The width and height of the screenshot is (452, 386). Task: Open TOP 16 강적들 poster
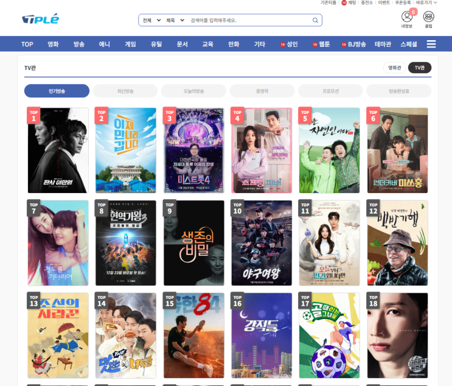pos(262,335)
